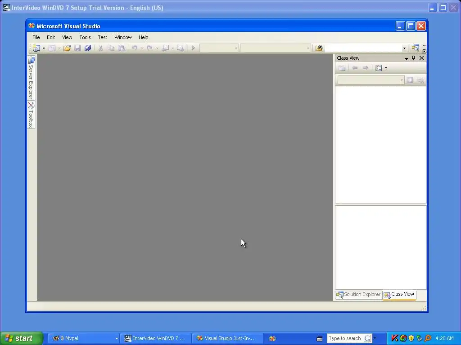
Task: Open the 3 Mypal taskbar group
Action: (x=84, y=338)
